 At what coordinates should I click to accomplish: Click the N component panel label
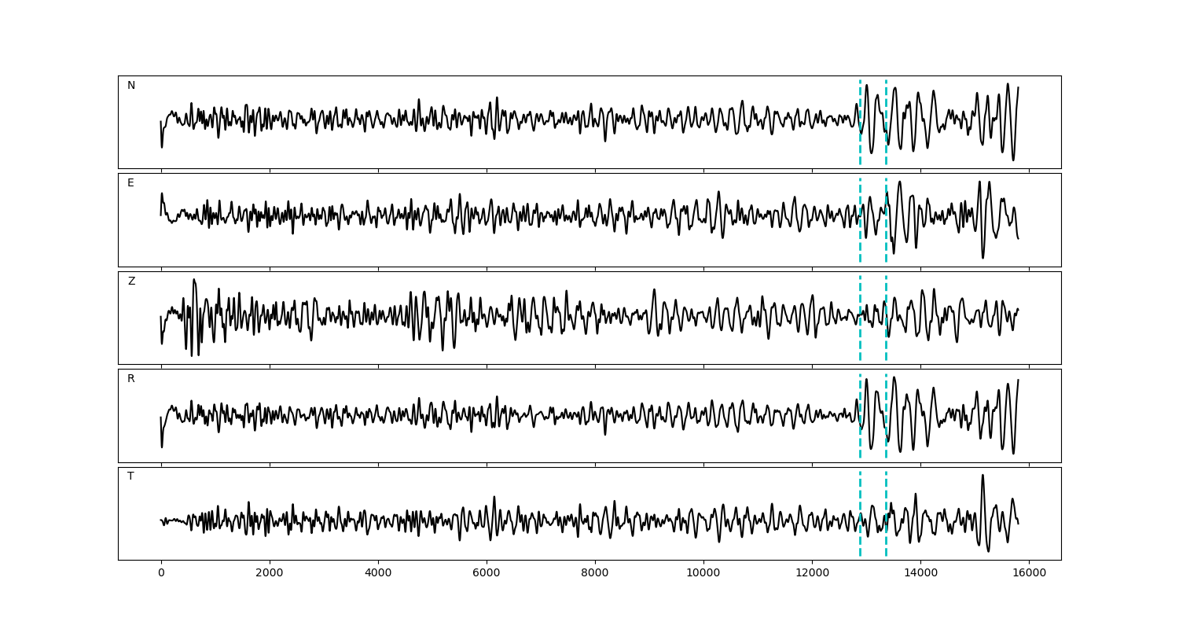coord(131,86)
